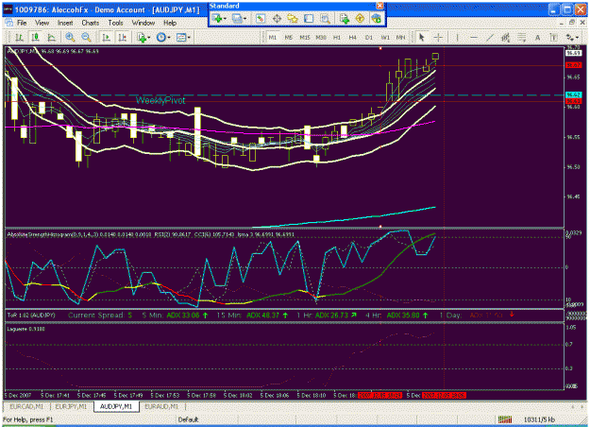Click the connection status 10311/5 kb
The height and width of the screenshot is (427, 590).
pos(539,419)
